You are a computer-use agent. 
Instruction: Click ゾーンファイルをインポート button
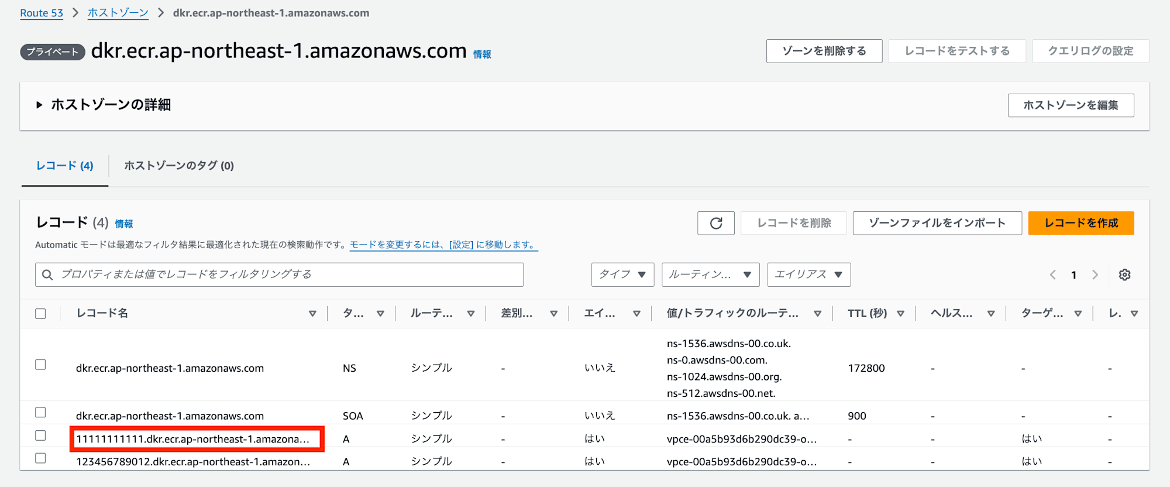pos(937,223)
